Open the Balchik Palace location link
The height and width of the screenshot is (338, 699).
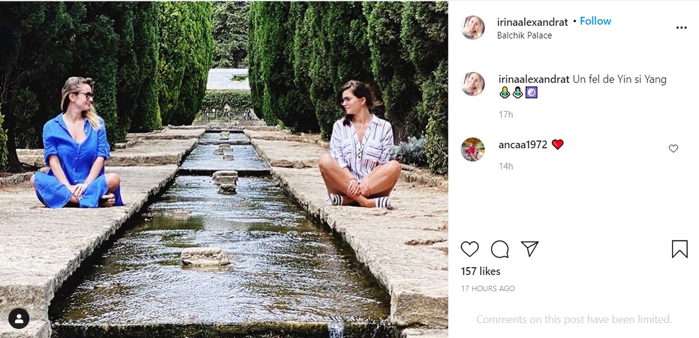524,35
